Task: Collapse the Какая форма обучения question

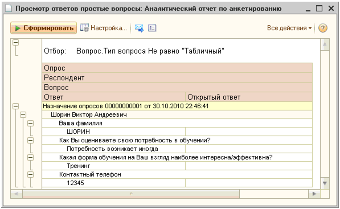Action: [31, 157]
